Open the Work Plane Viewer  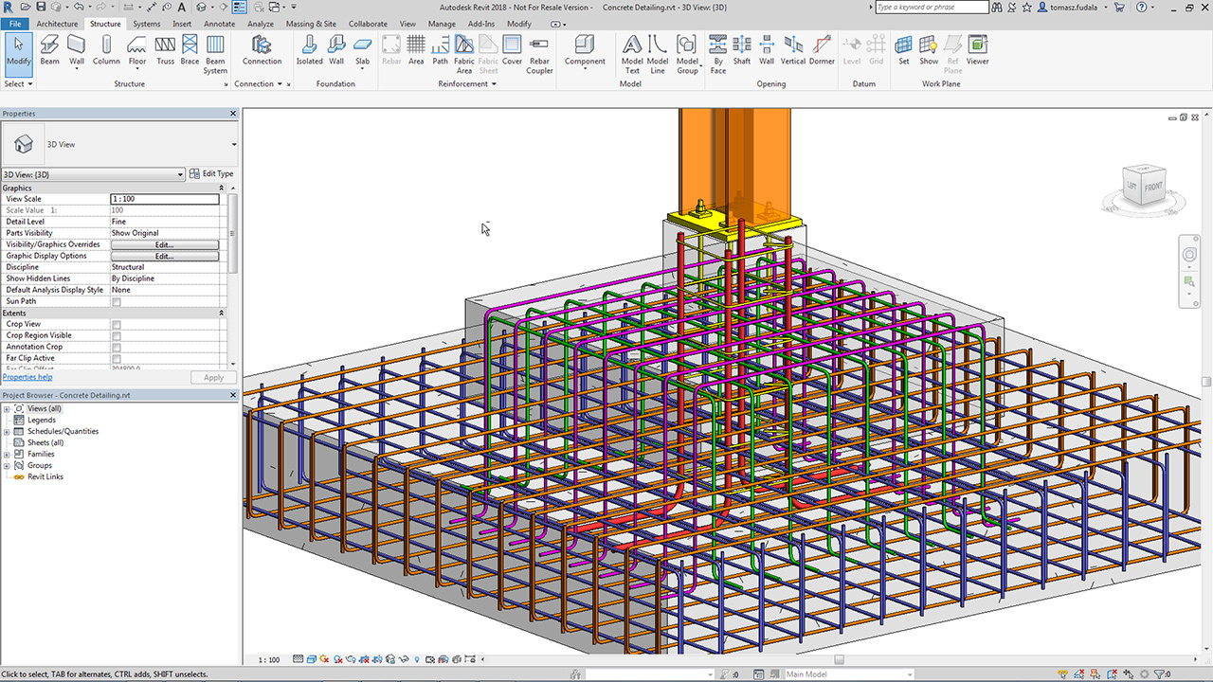977,51
